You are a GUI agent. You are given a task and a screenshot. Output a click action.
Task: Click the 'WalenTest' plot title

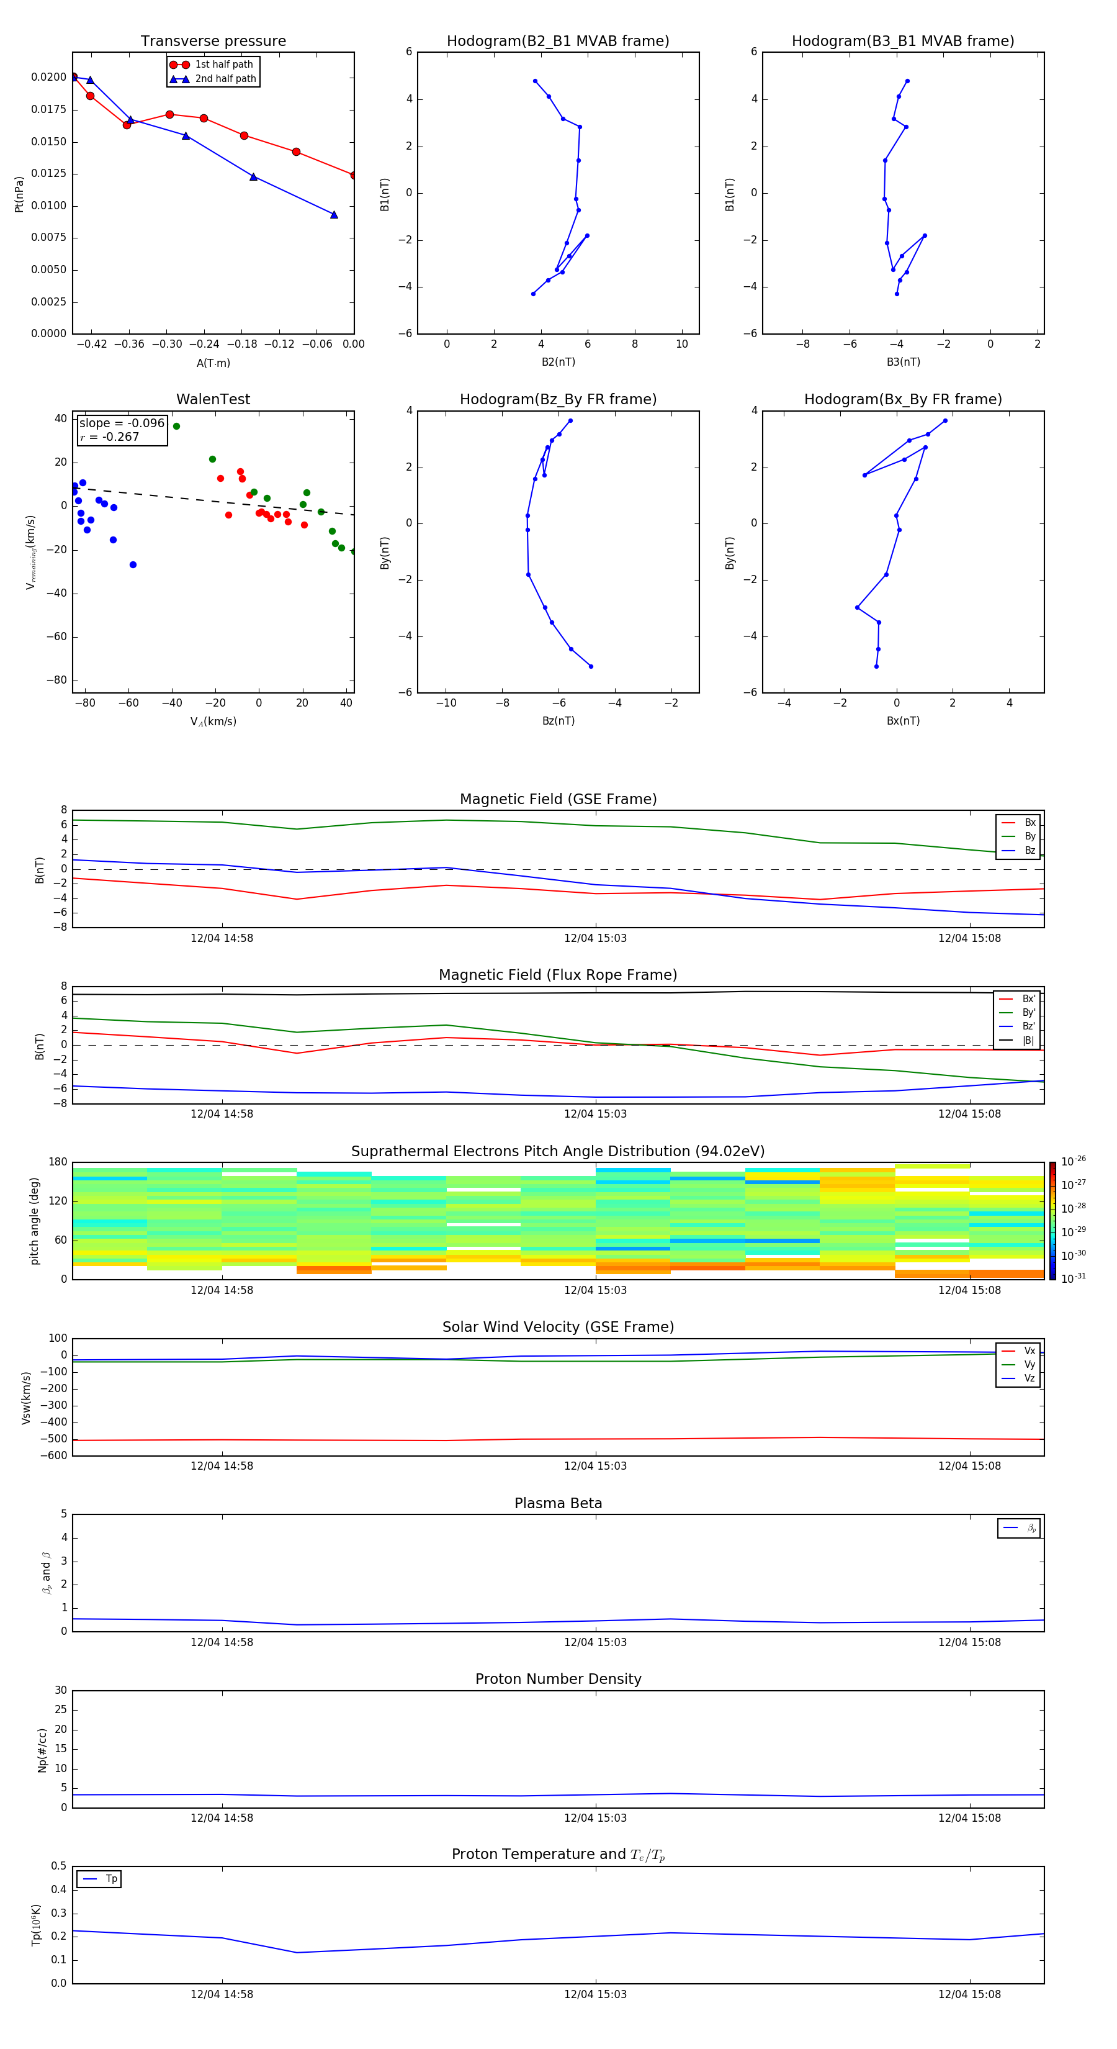pos(213,399)
